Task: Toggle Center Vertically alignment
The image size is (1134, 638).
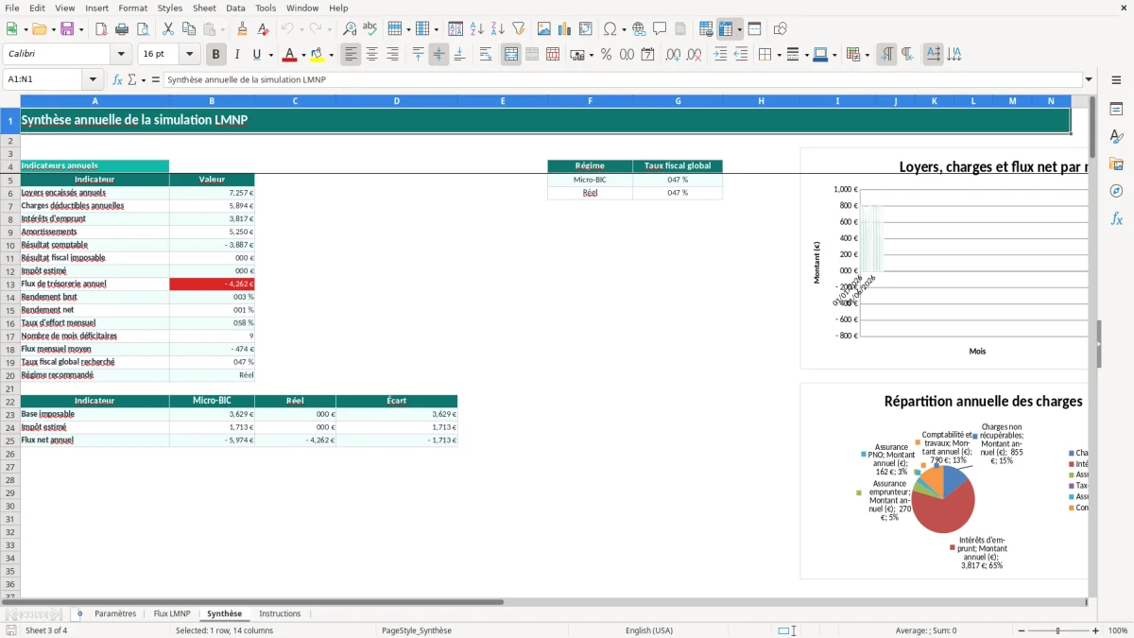Action: [x=438, y=55]
